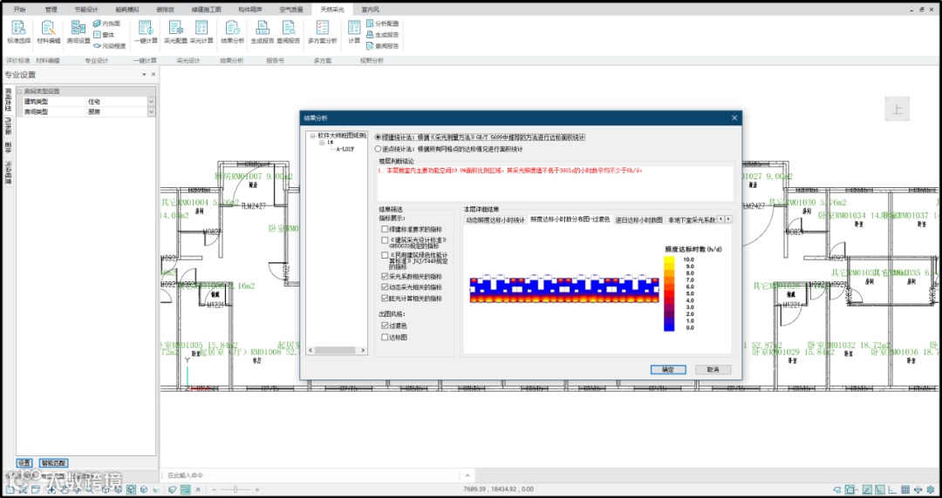
Task: Click the 设置 button in left panel
Action: click(x=24, y=463)
